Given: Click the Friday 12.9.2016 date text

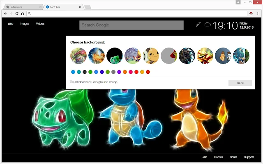Looking at the screenshot, I should pyautogui.click(x=247, y=25).
